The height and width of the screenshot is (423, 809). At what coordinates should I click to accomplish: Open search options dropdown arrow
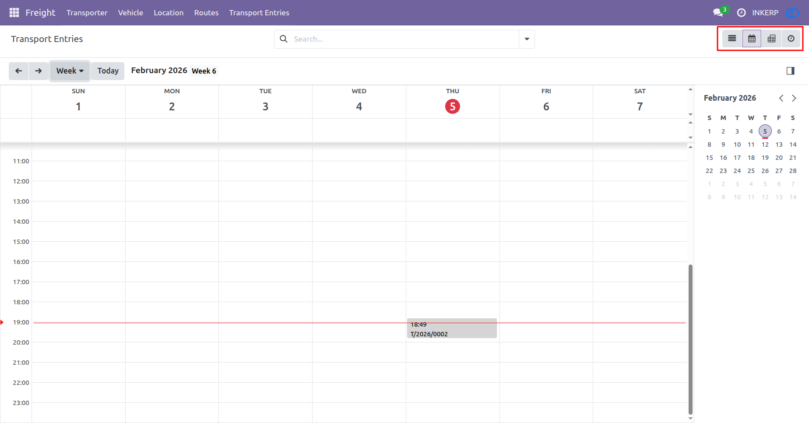click(527, 39)
